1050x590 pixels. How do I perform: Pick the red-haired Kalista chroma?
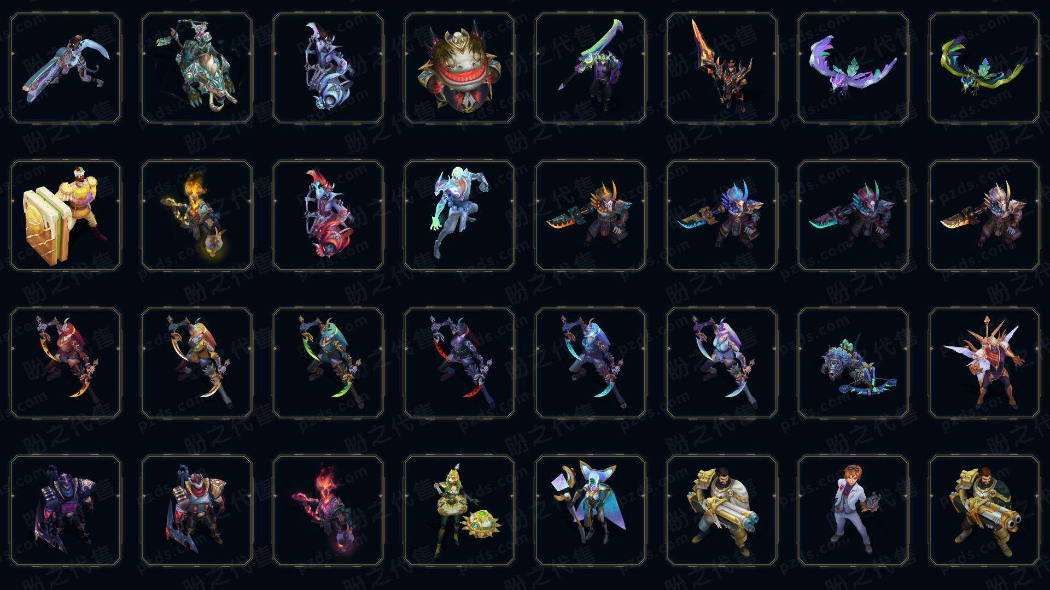[x=328, y=216]
